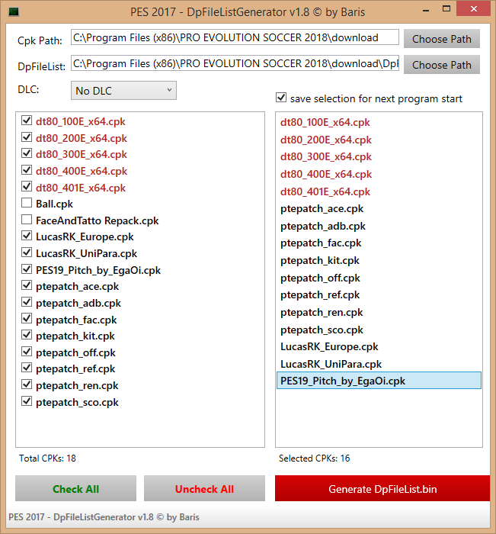Toggle ptepatch_ren.cpk checkbox
Screen dimensions: 496x534
pos(27,384)
